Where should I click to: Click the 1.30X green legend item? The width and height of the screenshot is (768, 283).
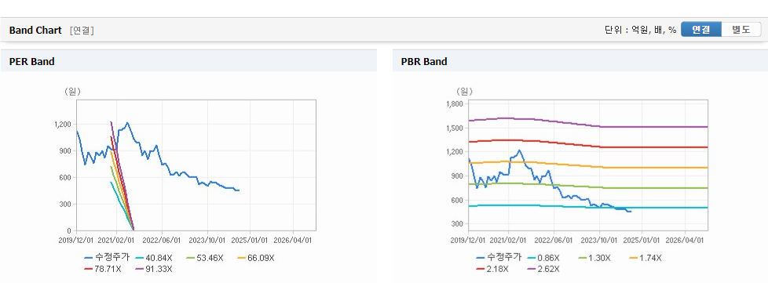(595, 258)
